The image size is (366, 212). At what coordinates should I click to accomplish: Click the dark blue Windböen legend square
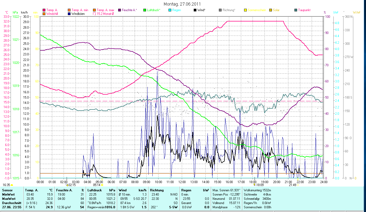click(x=69, y=14)
